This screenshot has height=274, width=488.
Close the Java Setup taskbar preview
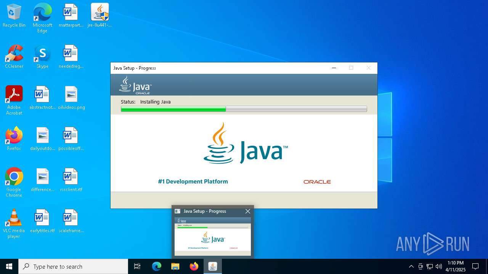[248, 211]
